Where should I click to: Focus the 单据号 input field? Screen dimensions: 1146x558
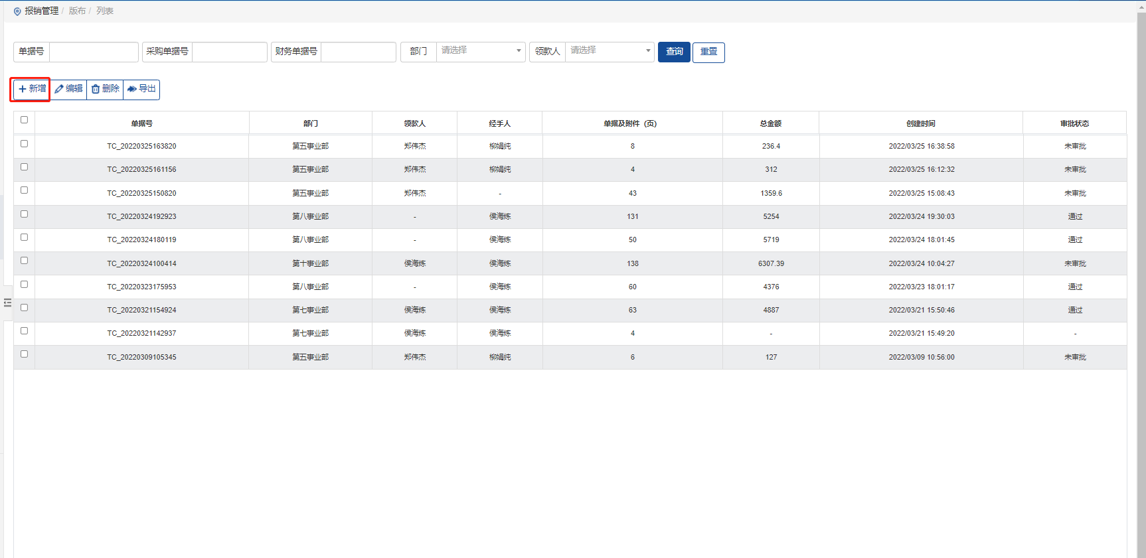click(94, 52)
